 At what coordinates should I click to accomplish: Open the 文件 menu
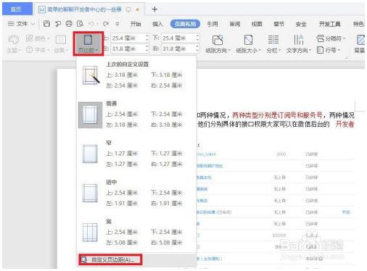click(x=21, y=24)
